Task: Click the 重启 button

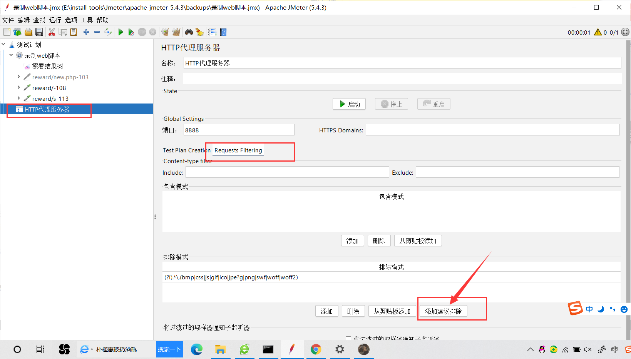Action: (434, 104)
